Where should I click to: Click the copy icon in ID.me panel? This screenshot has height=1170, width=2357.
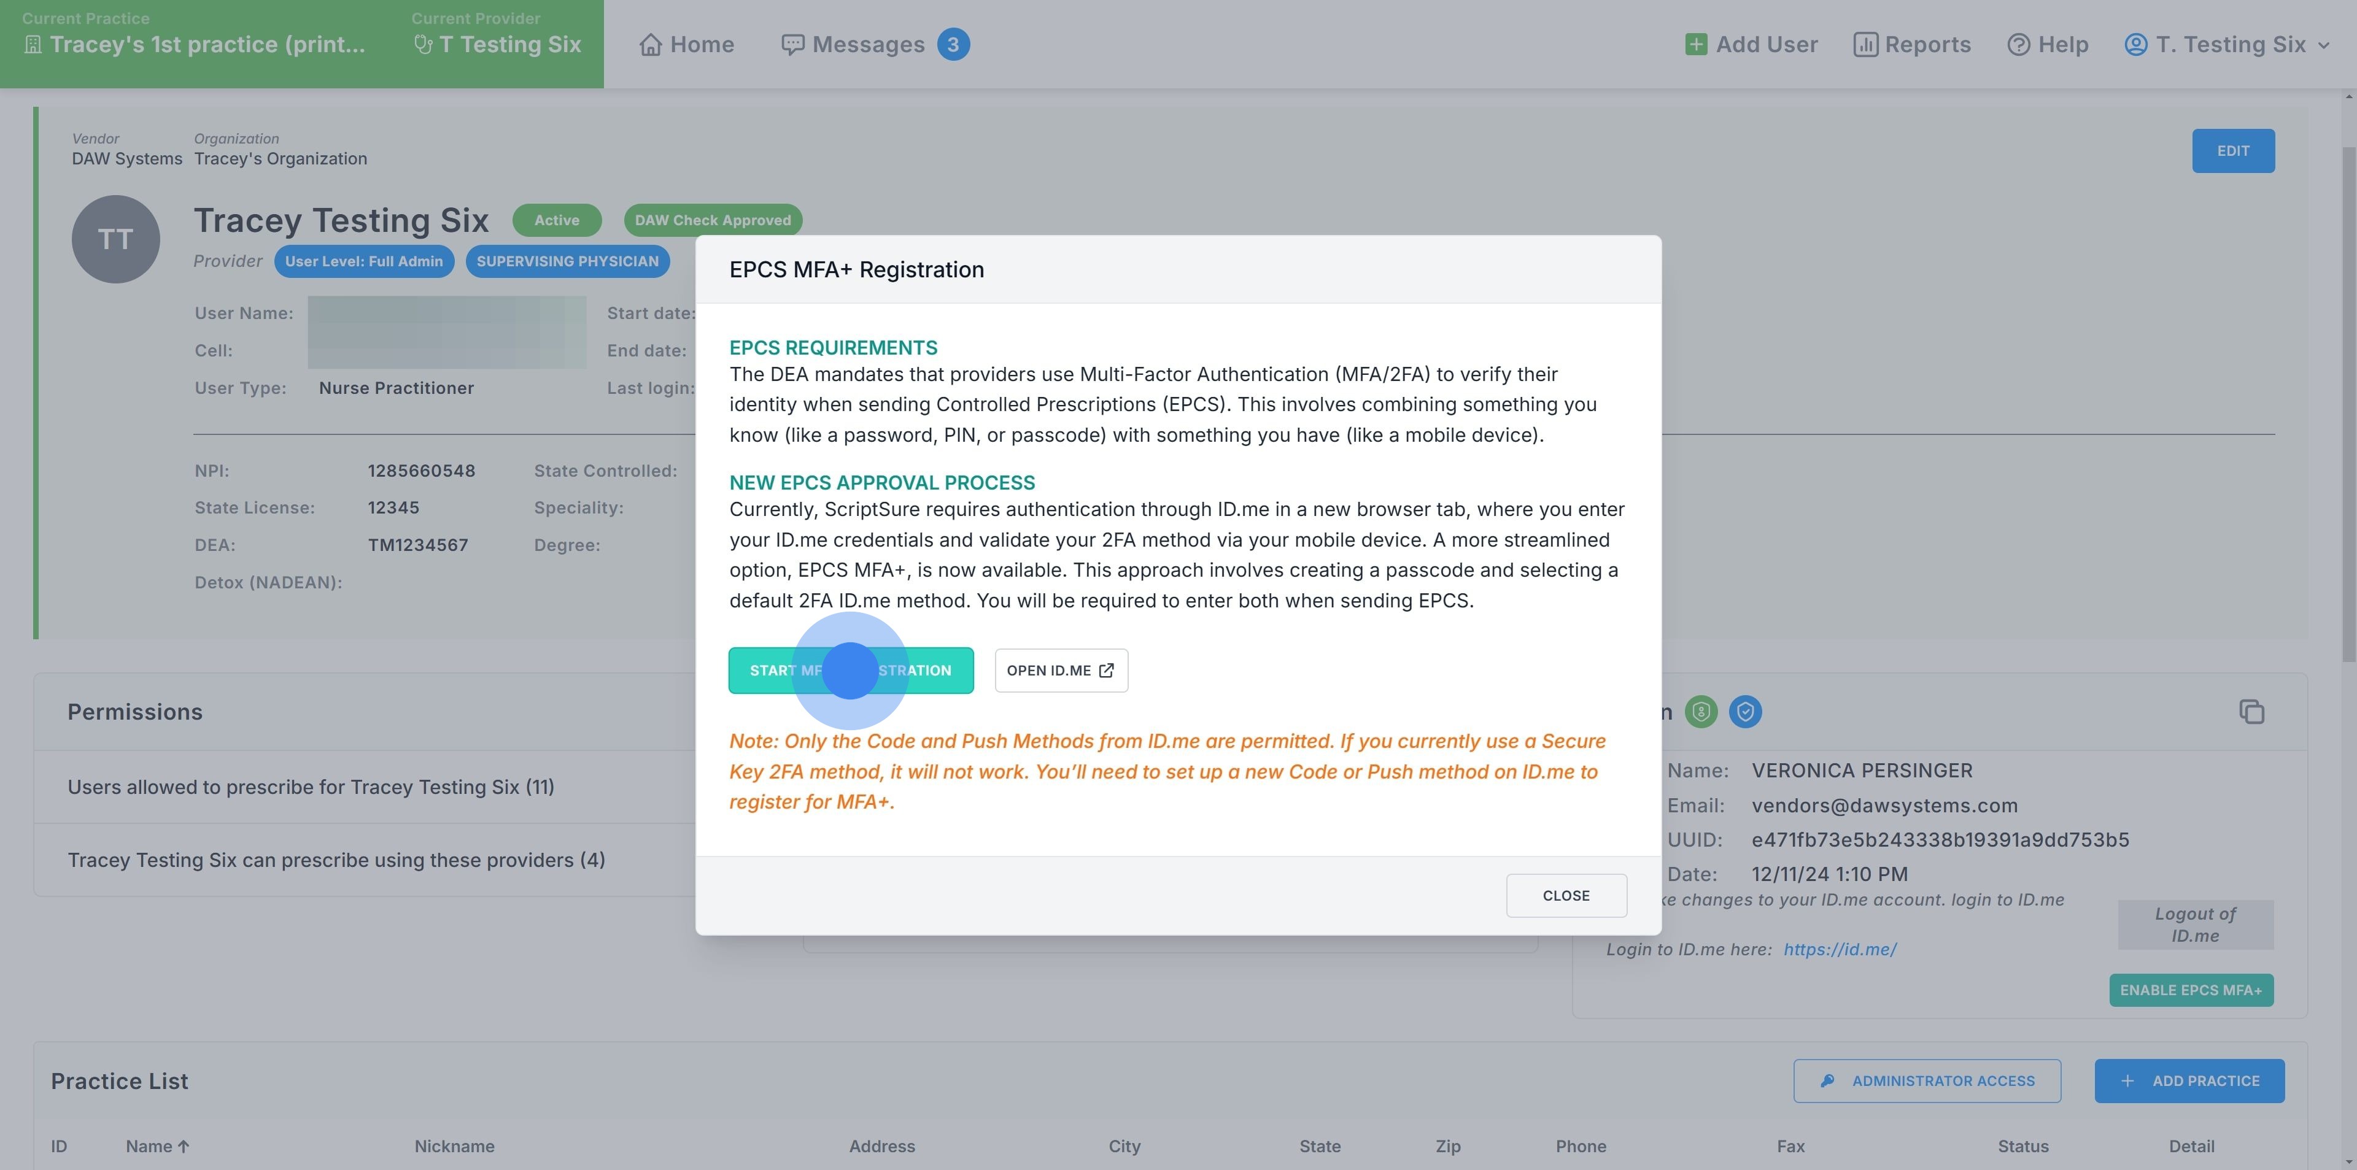[2251, 712]
